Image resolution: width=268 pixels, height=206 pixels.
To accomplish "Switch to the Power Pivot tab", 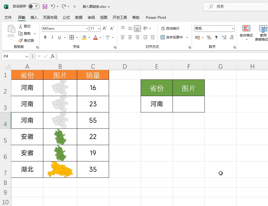I will (156, 17).
